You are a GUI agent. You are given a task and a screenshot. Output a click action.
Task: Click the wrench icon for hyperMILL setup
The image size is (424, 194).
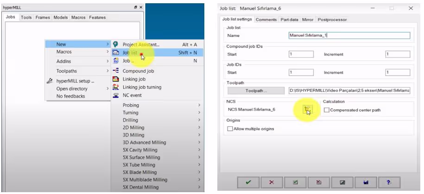(x=50, y=81)
